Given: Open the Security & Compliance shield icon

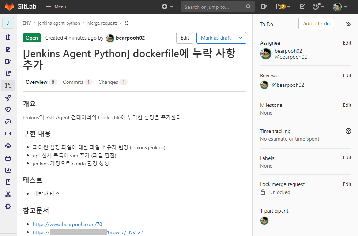Looking at the screenshot, I should (x=8, y=109).
